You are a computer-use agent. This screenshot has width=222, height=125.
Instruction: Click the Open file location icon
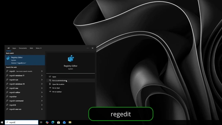click(x=50, y=84)
